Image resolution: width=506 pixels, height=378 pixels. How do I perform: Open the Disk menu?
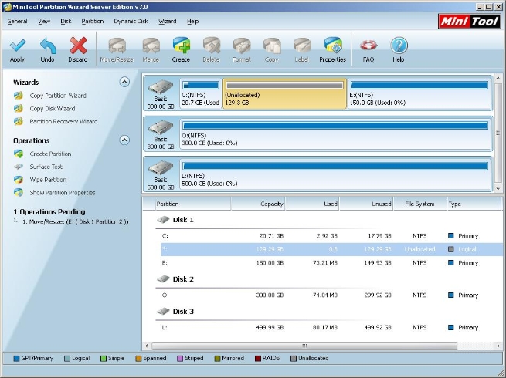pos(66,22)
